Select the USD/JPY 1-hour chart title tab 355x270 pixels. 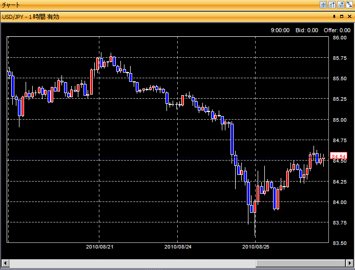click(x=31, y=17)
